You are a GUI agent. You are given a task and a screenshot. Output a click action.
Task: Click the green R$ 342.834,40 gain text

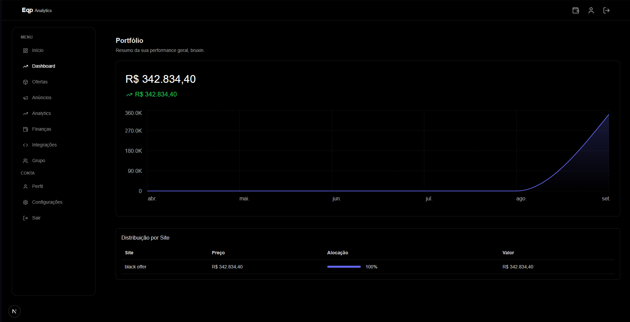click(x=156, y=94)
